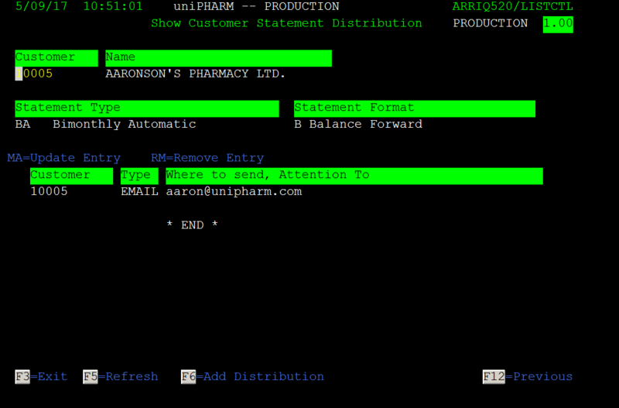Click the Statement Type green header bar
The width and height of the screenshot is (619, 408).
pos(147,108)
